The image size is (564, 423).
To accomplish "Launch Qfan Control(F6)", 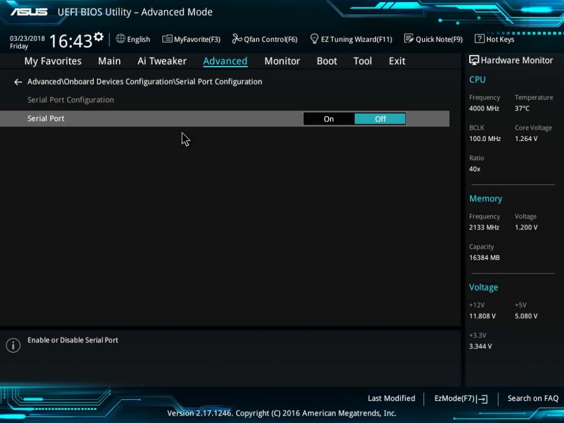I will (x=271, y=39).
